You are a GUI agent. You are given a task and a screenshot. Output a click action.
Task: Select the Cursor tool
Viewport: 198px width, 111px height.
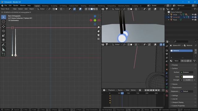click(x=3, y=22)
